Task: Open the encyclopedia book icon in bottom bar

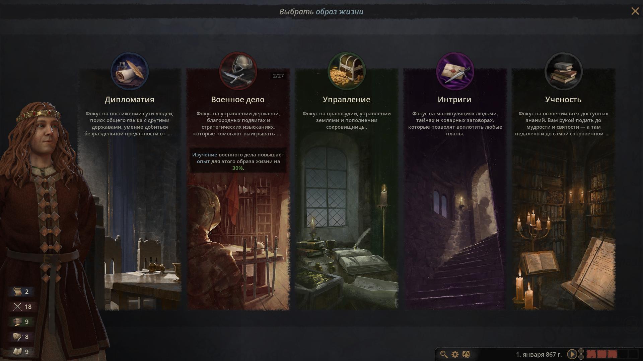Action: click(x=466, y=354)
